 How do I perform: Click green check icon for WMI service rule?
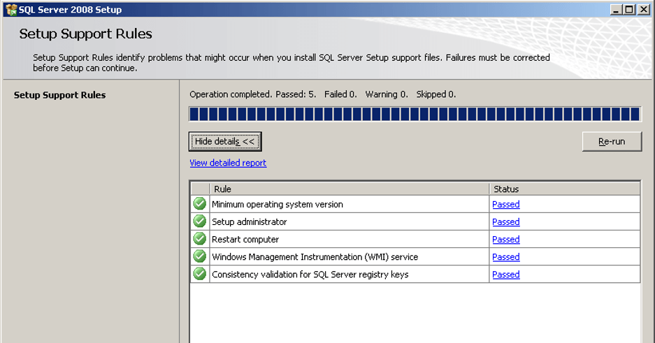200,256
